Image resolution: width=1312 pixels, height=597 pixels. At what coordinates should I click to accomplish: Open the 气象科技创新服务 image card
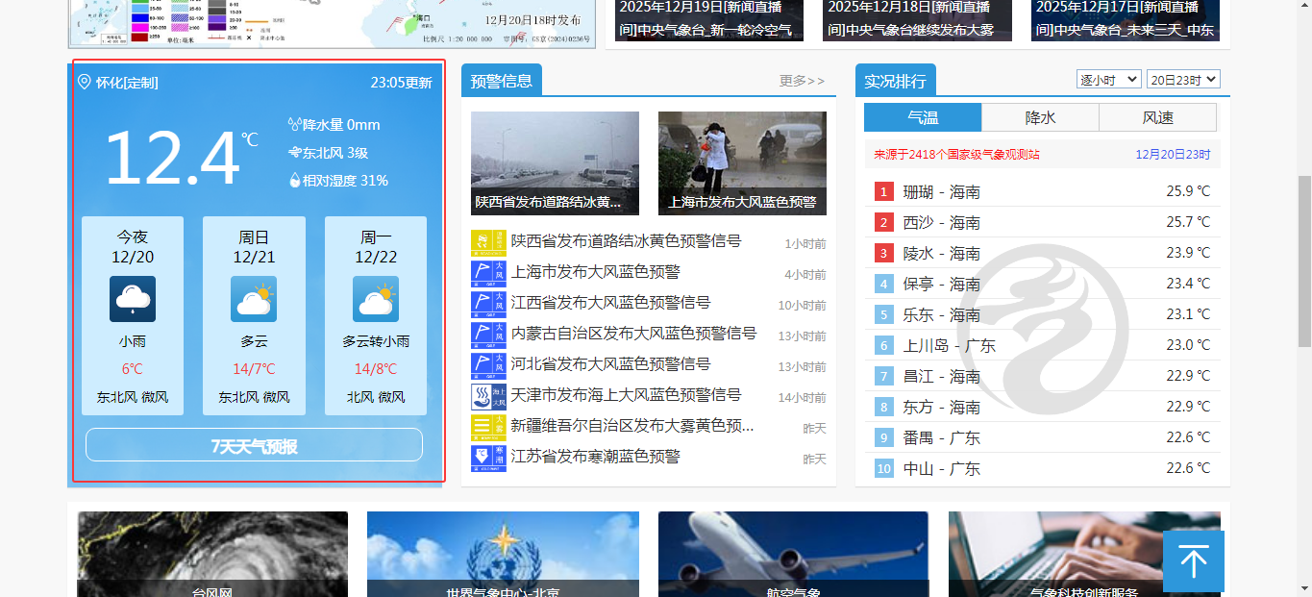click(x=1084, y=554)
